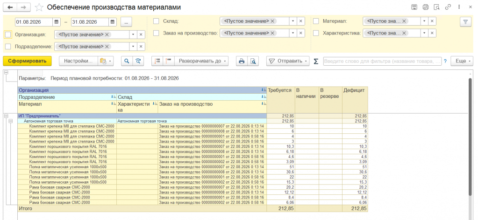This screenshot has height=220, width=478.
Task: Click the find-next icon beside the magnifier
Action: [x=138, y=61]
